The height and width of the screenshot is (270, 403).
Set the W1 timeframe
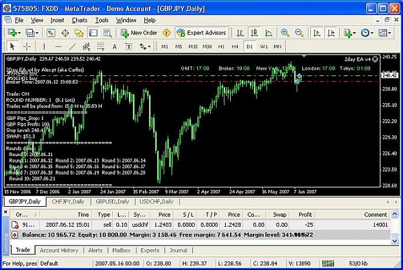click(x=264, y=46)
